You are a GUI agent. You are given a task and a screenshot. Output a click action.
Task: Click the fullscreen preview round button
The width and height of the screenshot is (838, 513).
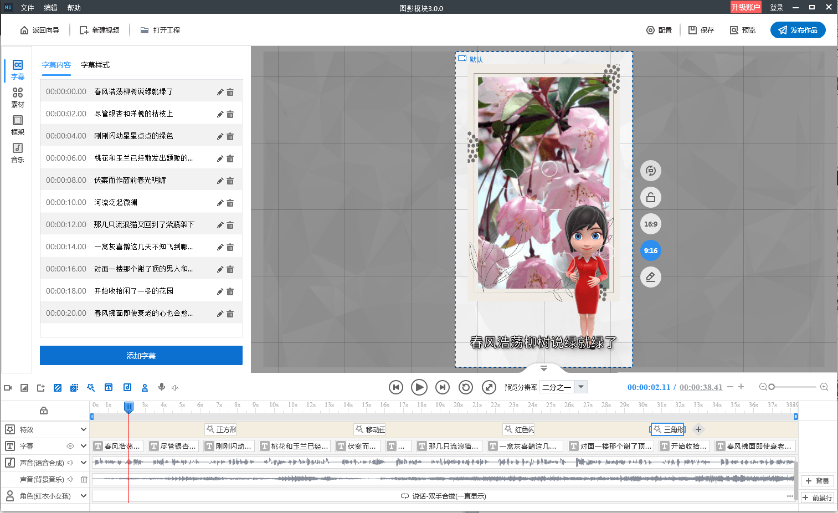point(489,387)
